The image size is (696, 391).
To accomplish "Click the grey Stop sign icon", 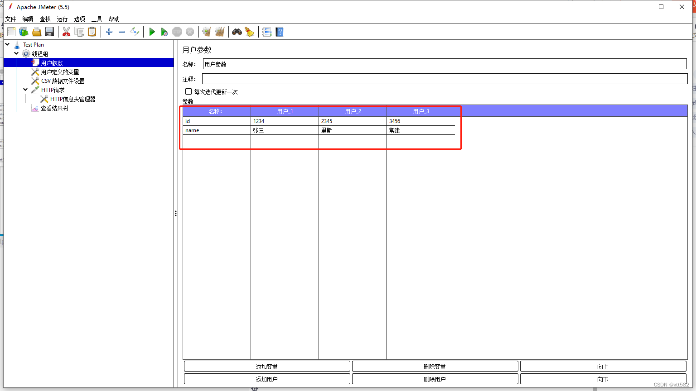I will point(177,32).
